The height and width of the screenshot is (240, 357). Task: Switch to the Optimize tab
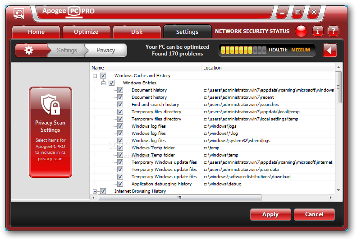click(x=86, y=32)
